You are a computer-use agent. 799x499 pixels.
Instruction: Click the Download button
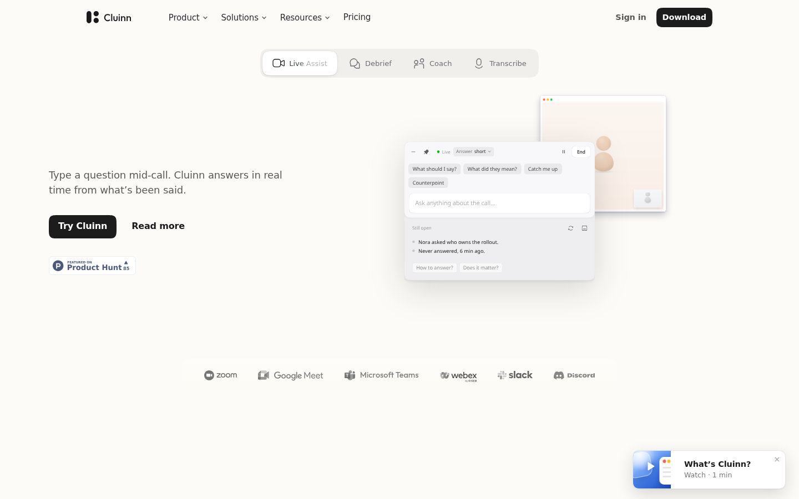684,17
